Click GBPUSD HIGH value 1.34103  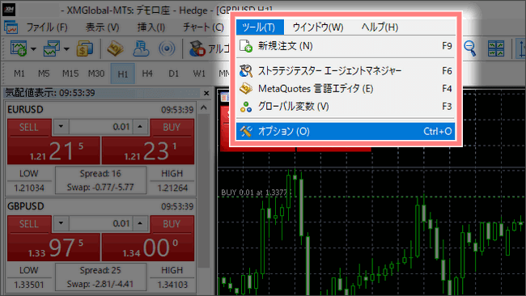tap(172, 285)
